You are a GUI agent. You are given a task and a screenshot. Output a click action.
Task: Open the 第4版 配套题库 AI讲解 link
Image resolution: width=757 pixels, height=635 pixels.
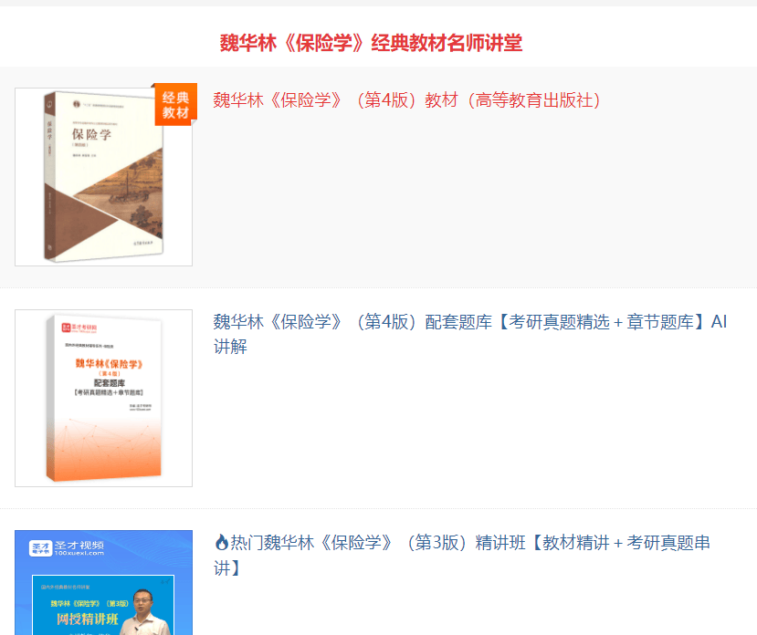470,334
